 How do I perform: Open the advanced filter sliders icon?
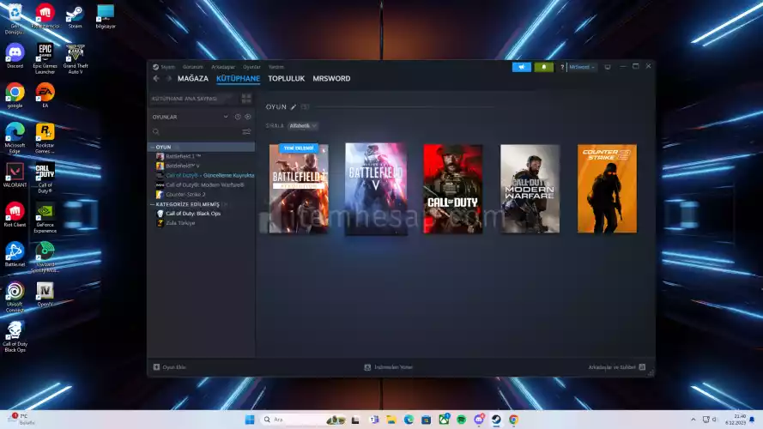click(246, 131)
